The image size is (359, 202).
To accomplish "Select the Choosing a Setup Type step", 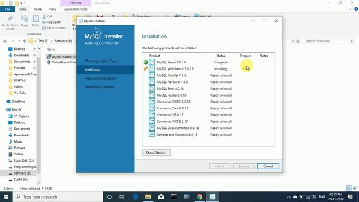I will pos(100,61).
